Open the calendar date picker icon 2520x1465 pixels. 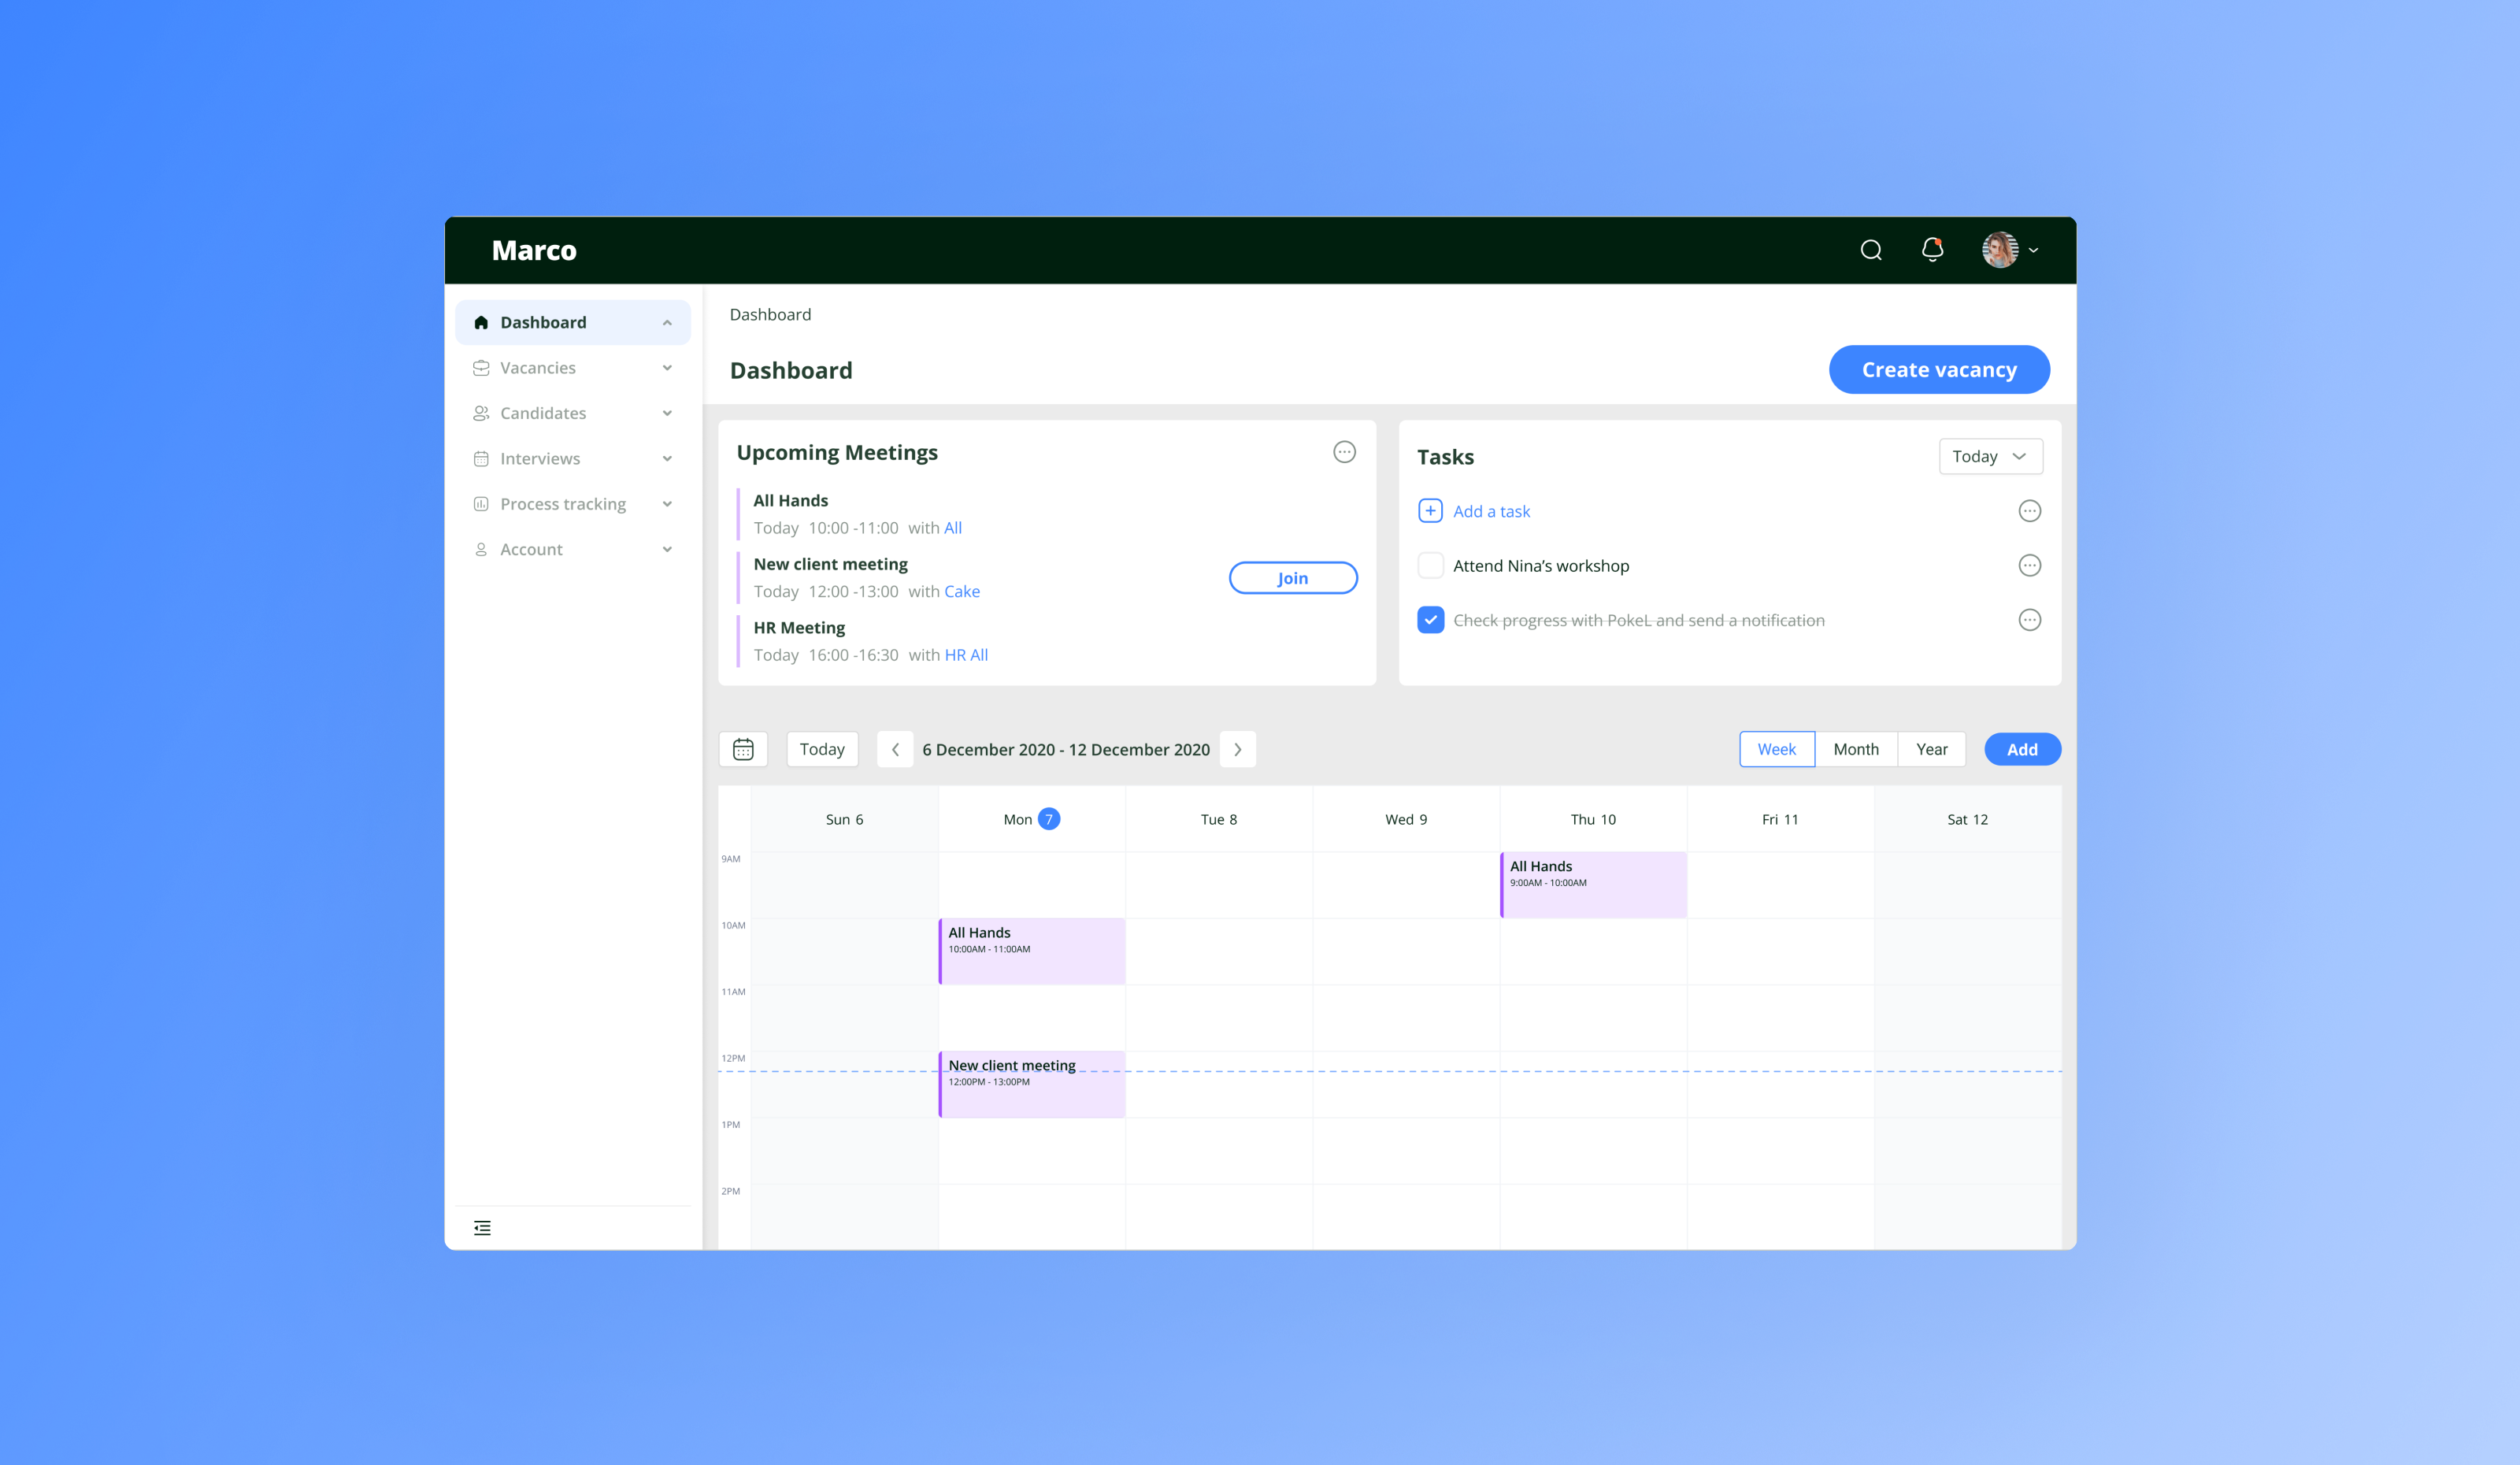tap(743, 749)
